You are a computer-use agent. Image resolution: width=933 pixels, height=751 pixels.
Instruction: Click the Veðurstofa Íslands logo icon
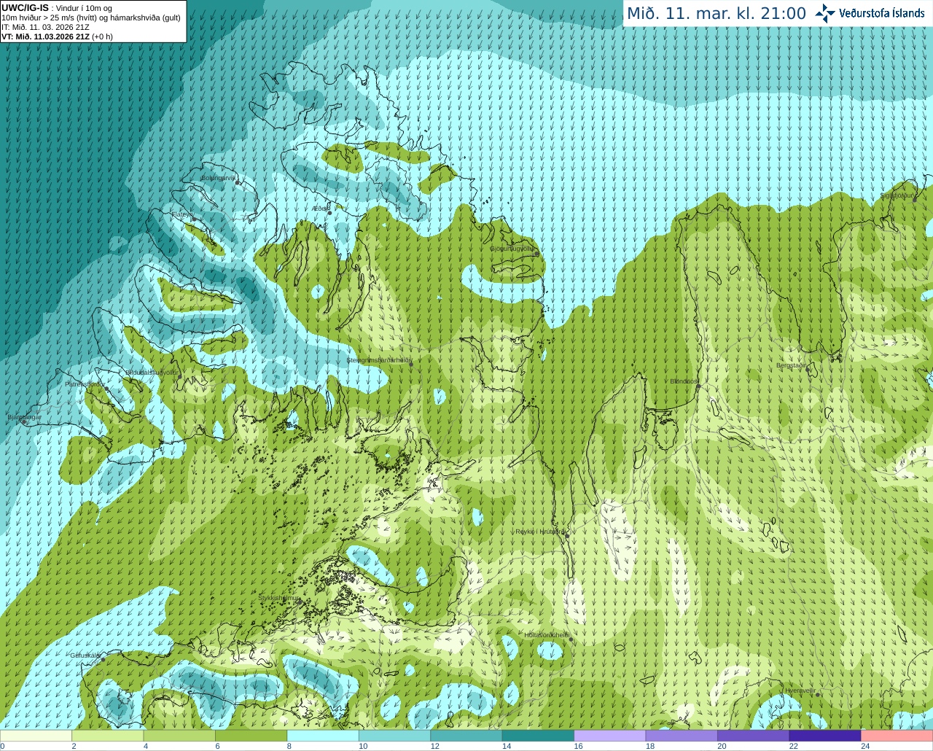click(825, 13)
